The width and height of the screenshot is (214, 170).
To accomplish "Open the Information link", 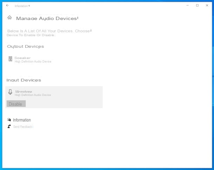I will [x=22, y=120].
